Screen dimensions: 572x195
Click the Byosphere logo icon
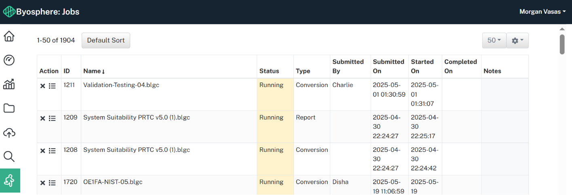tap(9, 12)
